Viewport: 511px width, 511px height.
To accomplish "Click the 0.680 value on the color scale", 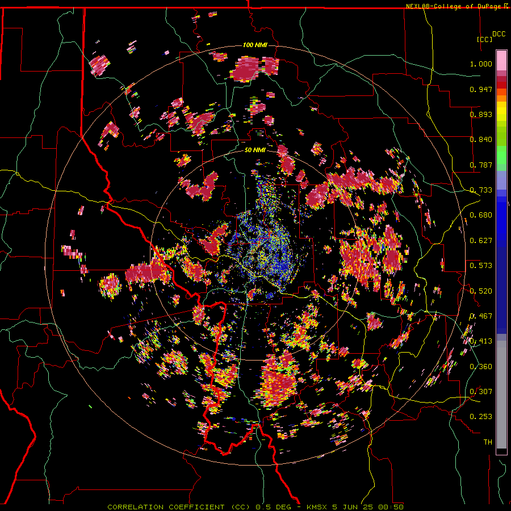I will (x=481, y=215).
